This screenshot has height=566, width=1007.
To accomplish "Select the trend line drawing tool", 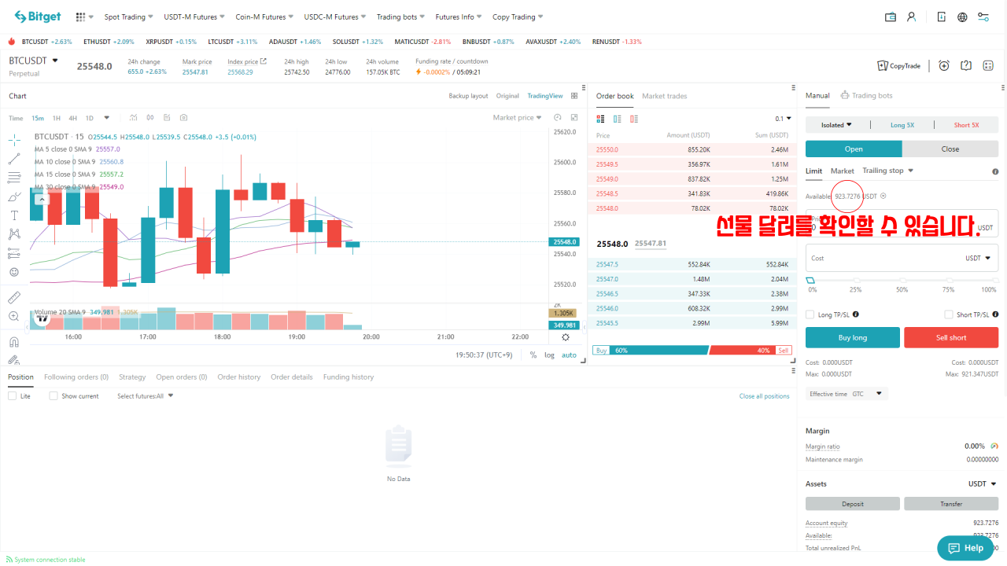I will 14,159.
